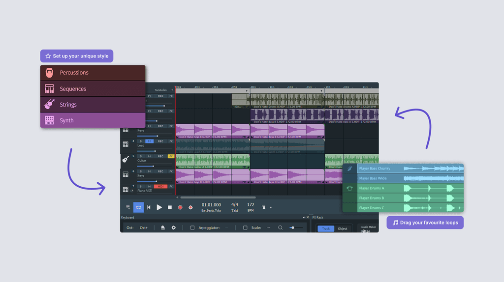This screenshot has width=504, height=282.
Task: Open the Piano VSTi external editor icon
Action: 132,191
